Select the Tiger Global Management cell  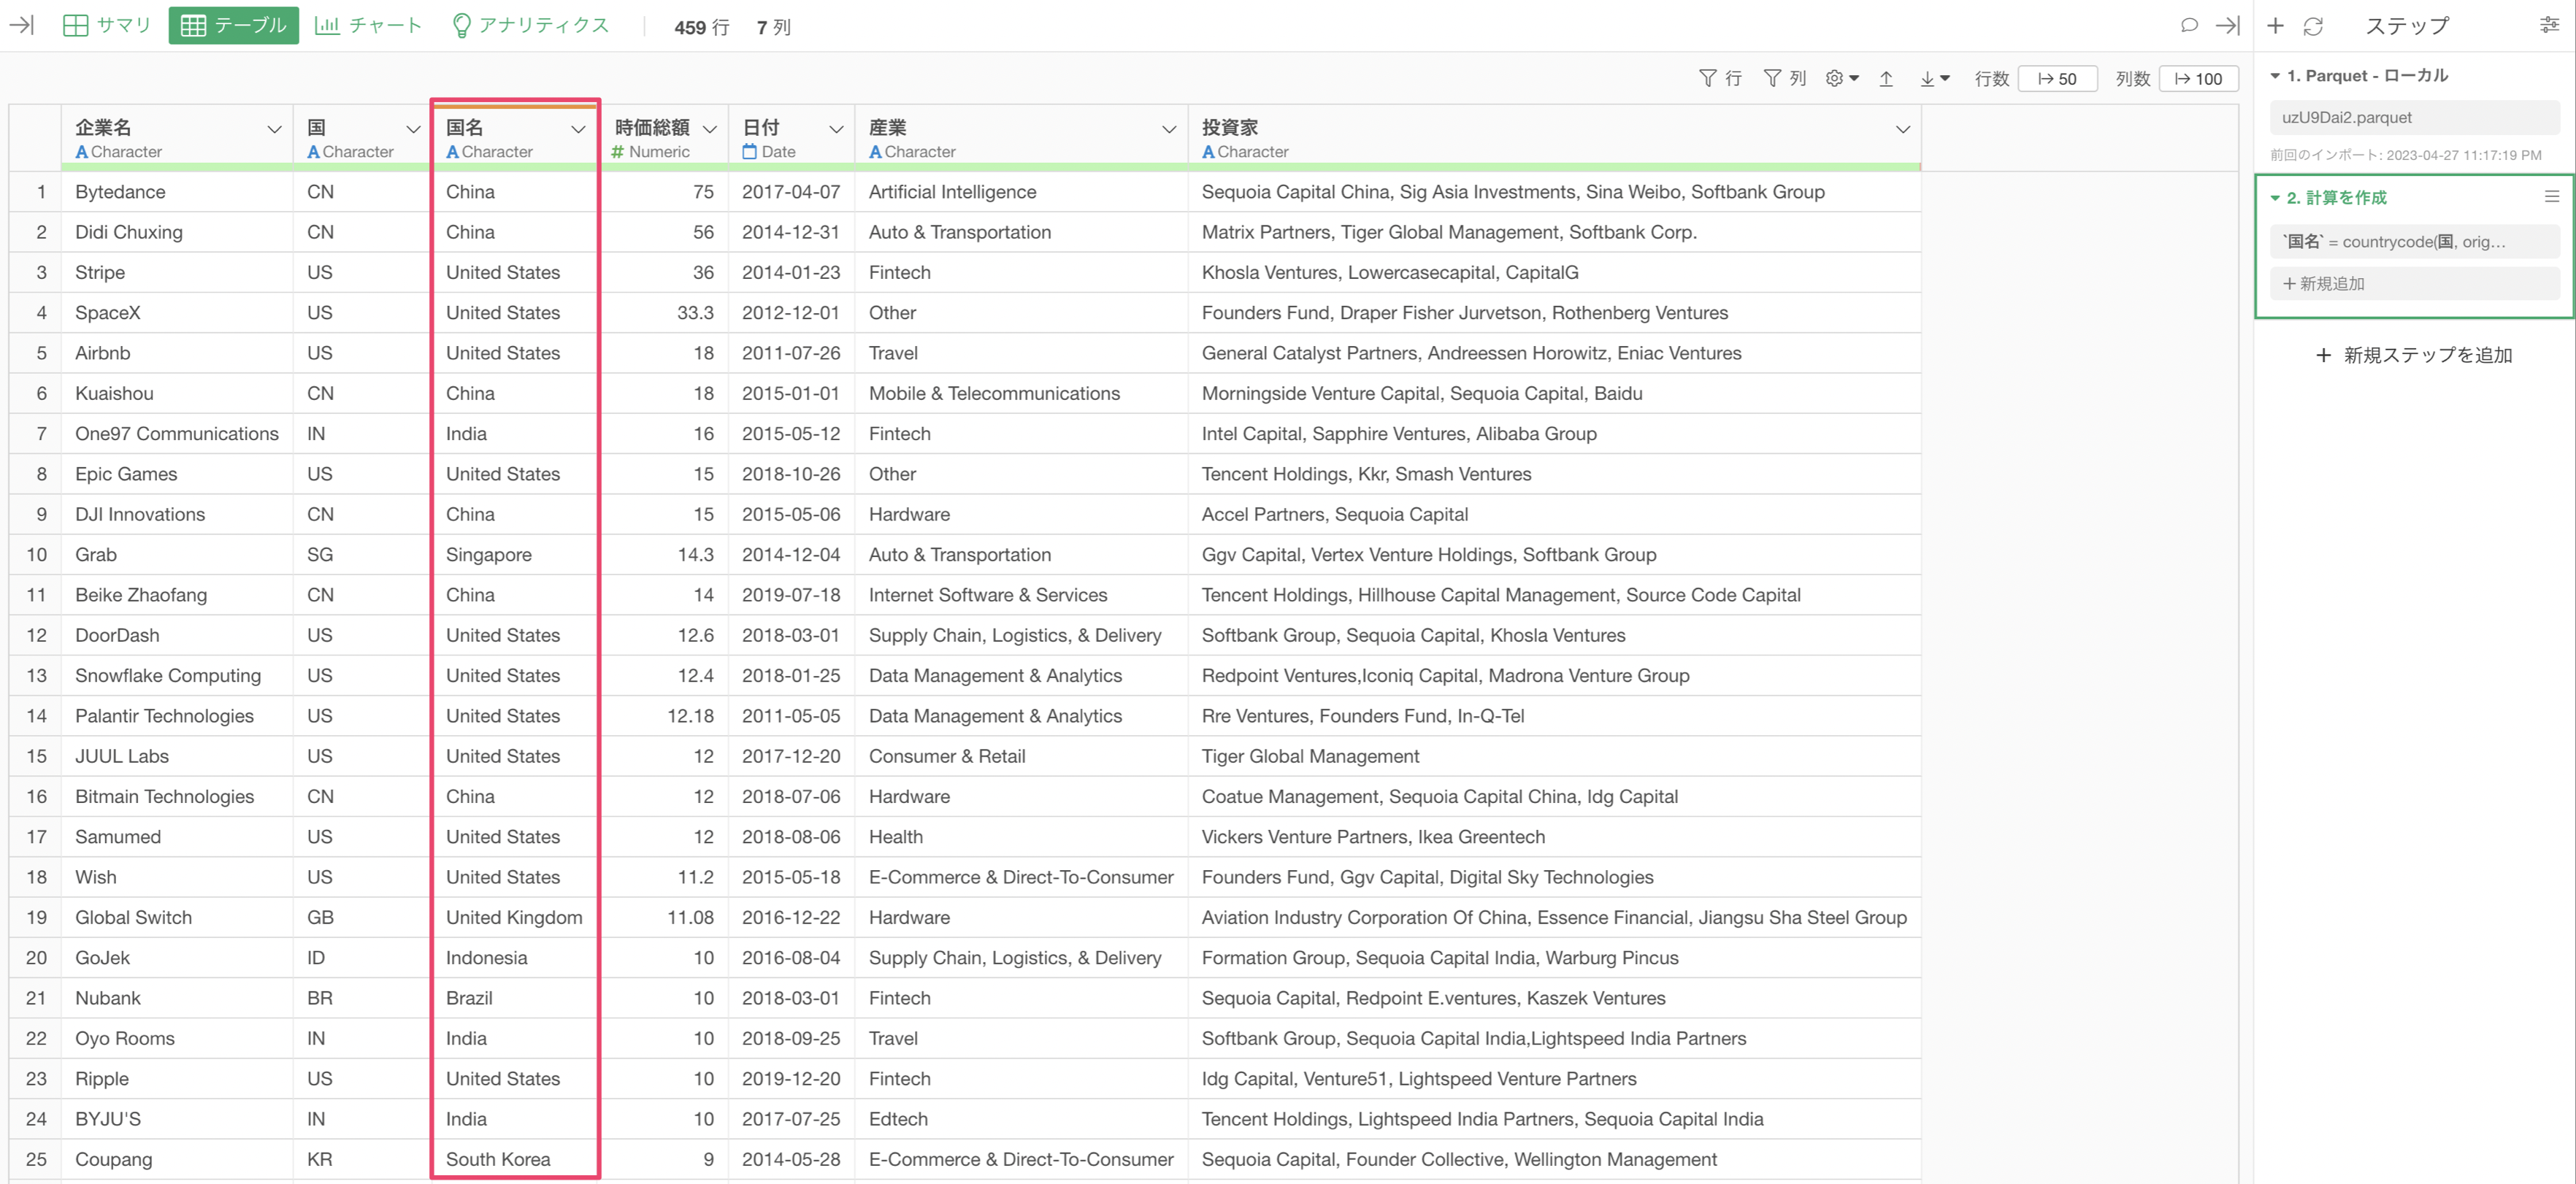point(1554,757)
